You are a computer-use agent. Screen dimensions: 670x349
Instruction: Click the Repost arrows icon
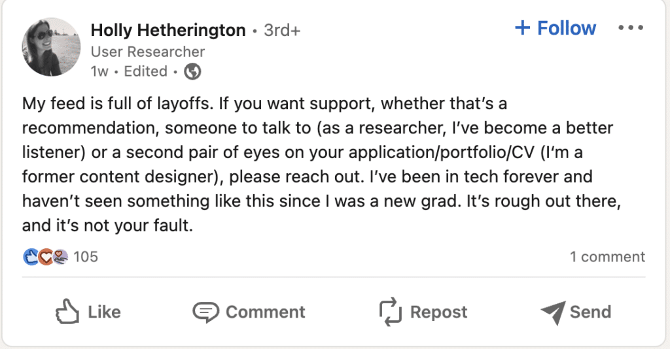391,312
